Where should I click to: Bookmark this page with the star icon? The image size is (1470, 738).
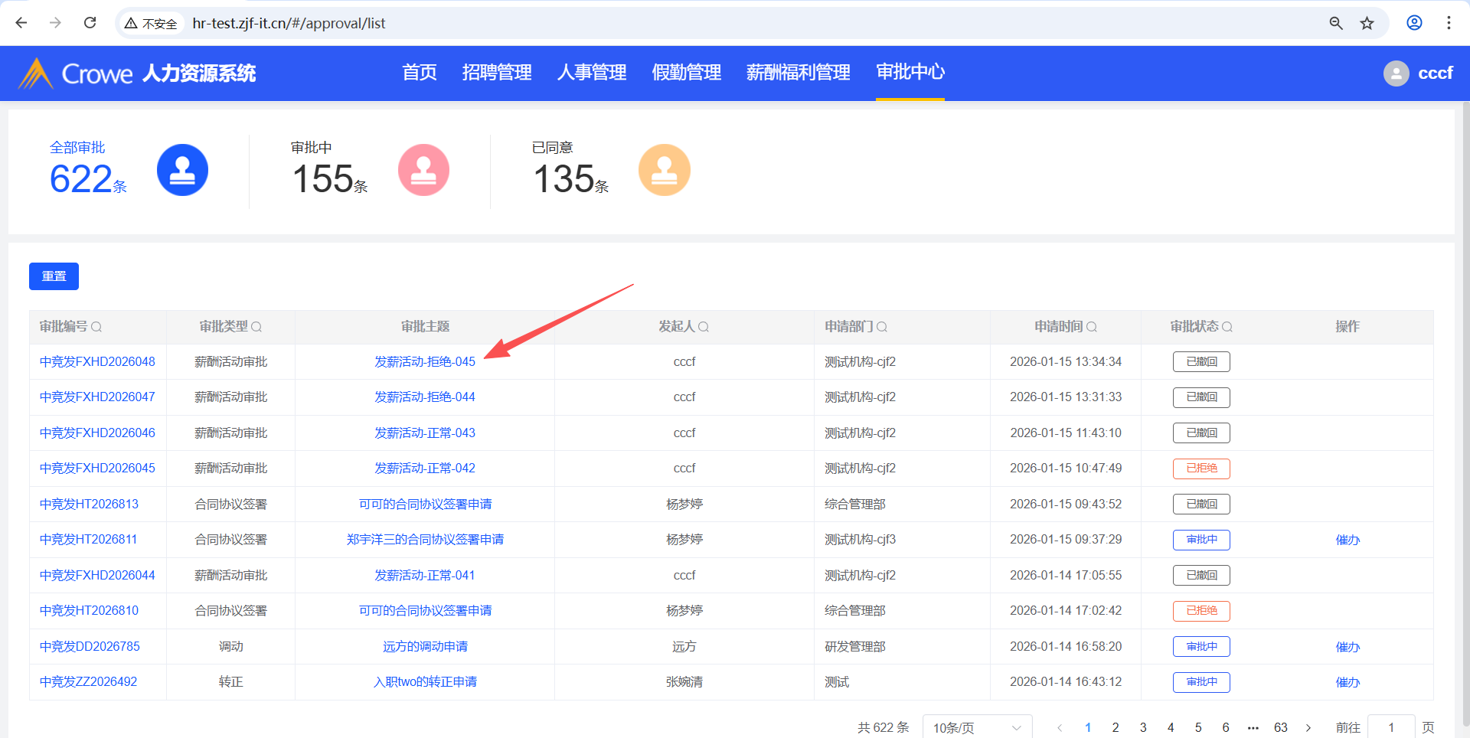point(1367,23)
